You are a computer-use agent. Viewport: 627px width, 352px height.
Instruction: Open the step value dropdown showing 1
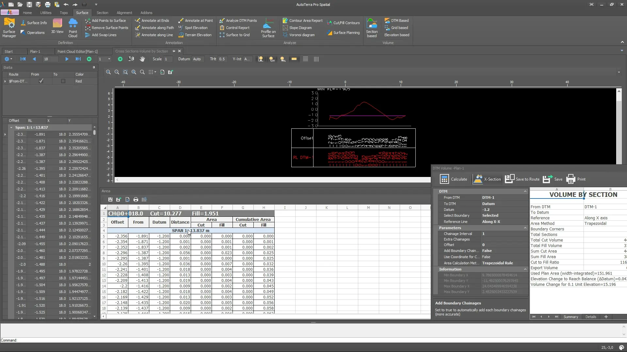[109, 59]
